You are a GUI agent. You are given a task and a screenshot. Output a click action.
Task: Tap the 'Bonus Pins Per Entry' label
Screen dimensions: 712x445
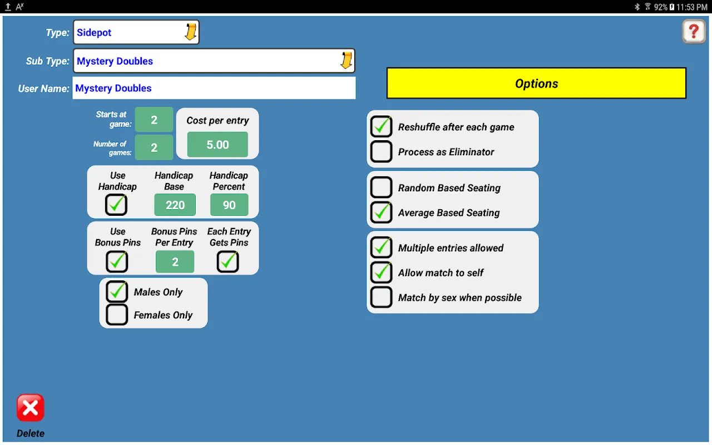[x=174, y=237]
